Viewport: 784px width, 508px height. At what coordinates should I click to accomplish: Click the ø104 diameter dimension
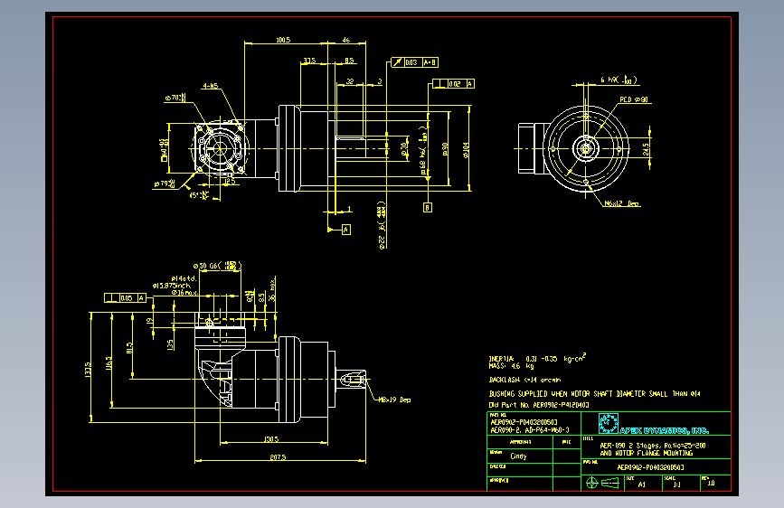[x=466, y=149]
